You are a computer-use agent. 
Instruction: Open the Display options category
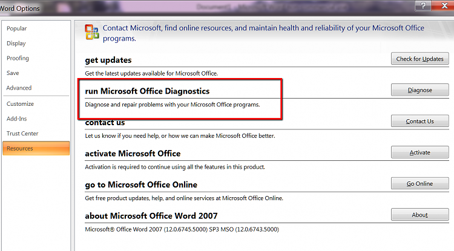click(16, 44)
